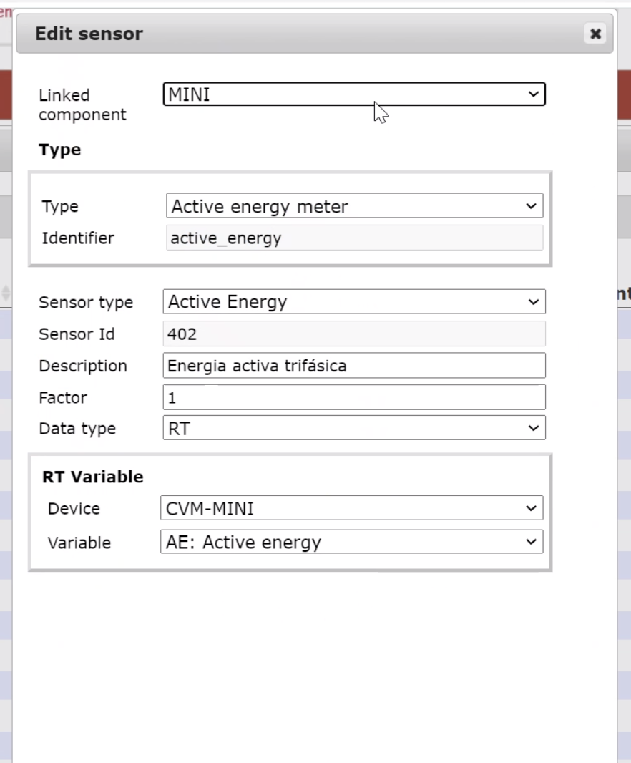This screenshot has width=631, height=763.
Task: Click the bold Type section heading
Action: [60, 150]
